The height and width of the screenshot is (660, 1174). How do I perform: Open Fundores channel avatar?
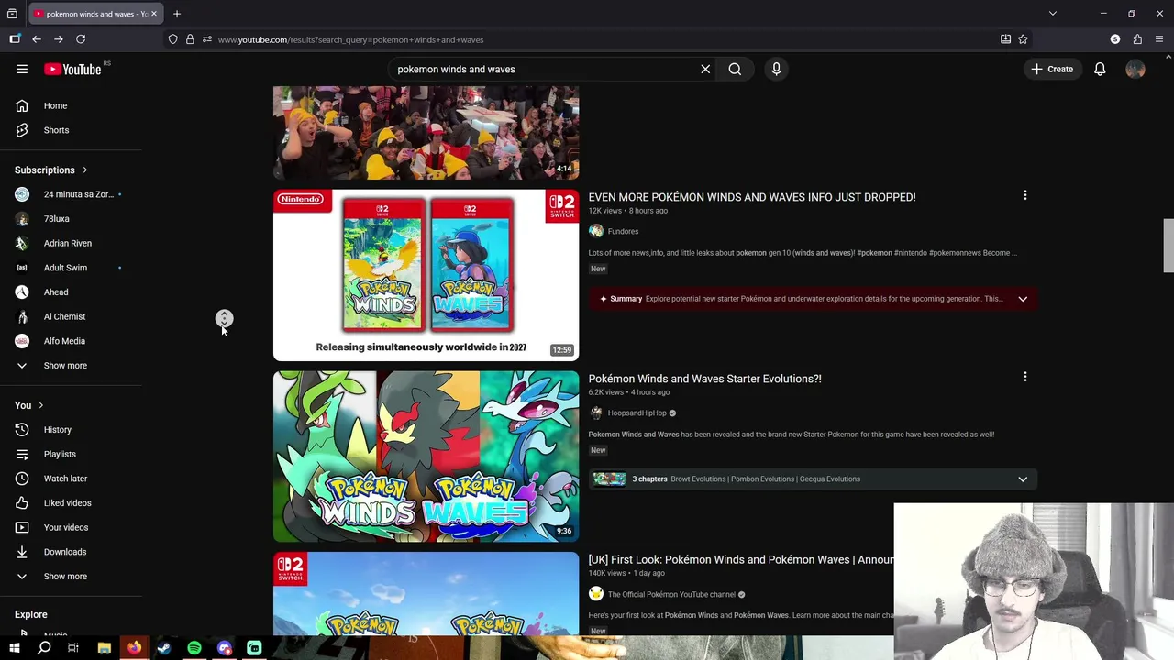click(x=596, y=231)
